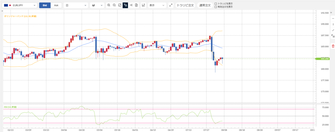The width and height of the screenshot is (335, 132).
Task: Open the EUR/JPY currency pair dropdown
Action: (x=20, y=5)
